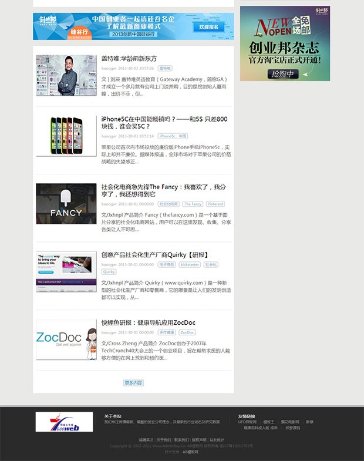Open the 创业邦杂志 Taobao shop sidebar ad
The height and width of the screenshot is (461, 364).
pyautogui.click(x=285, y=43)
